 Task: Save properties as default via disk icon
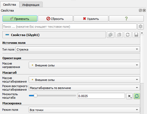136,35
